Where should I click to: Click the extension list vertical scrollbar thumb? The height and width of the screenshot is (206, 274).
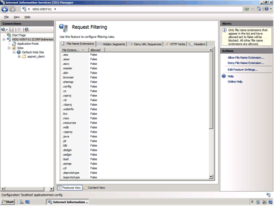(211, 90)
